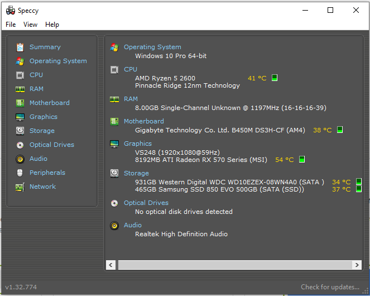
Task: Open the Network card sidebar icon
Action: click(x=20, y=187)
